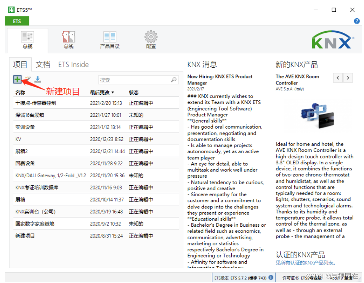This screenshot has width=364, height=283.
Task: Show the next KNX product with right arrow
Action: 348,78
